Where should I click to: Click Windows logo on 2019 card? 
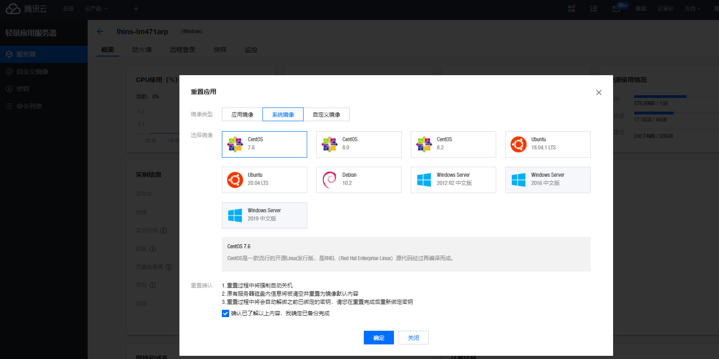pyautogui.click(x=235, y=215)
